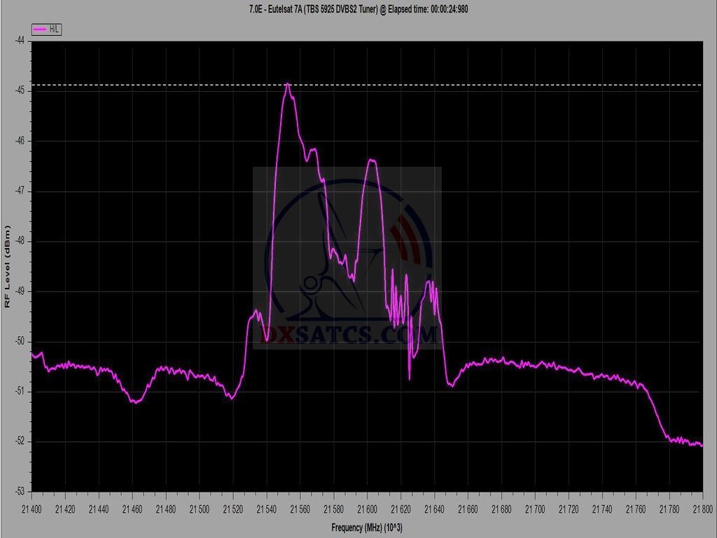Image resolution: width=717 pixels, height=538 pixels.
Task: Select the RF Level (dBm) axis label
Action: 8,266
